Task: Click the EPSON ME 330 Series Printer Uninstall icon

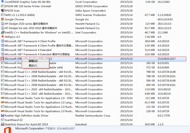Action: (3, 6)
